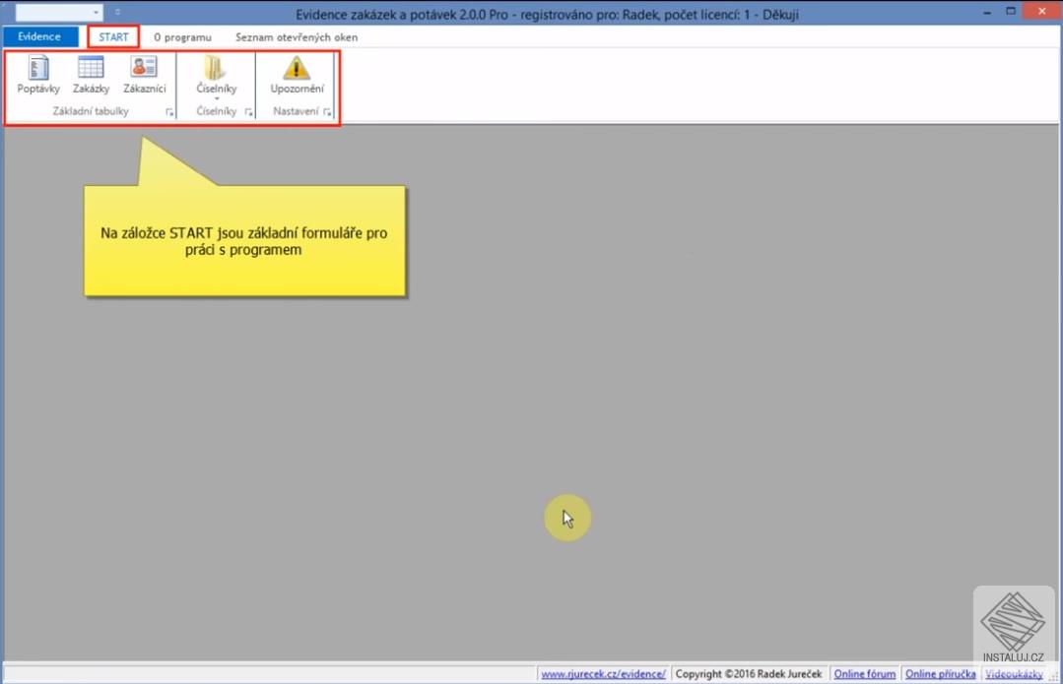Open the Videoukázky link
The height and width of the screenshot is (684, 1063).
pyautogui.click(x=1014, y=674)
